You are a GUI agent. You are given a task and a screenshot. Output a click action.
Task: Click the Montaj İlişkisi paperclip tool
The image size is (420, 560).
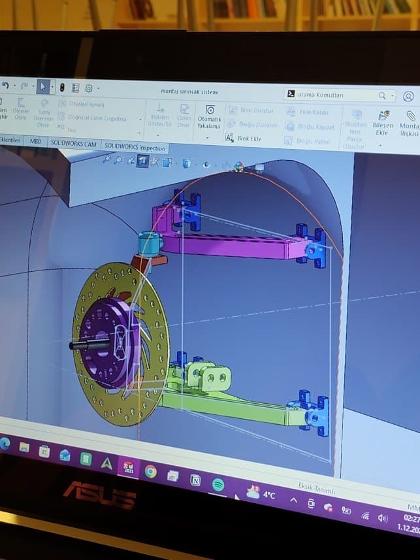point(410,124)
